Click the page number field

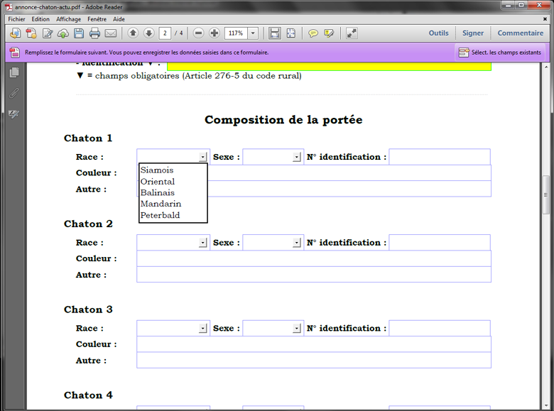[x=165, y=33]
